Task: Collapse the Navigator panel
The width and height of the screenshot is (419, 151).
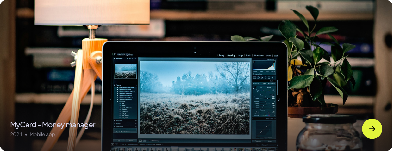Action: pyautogui.click(x=115, y=59)
